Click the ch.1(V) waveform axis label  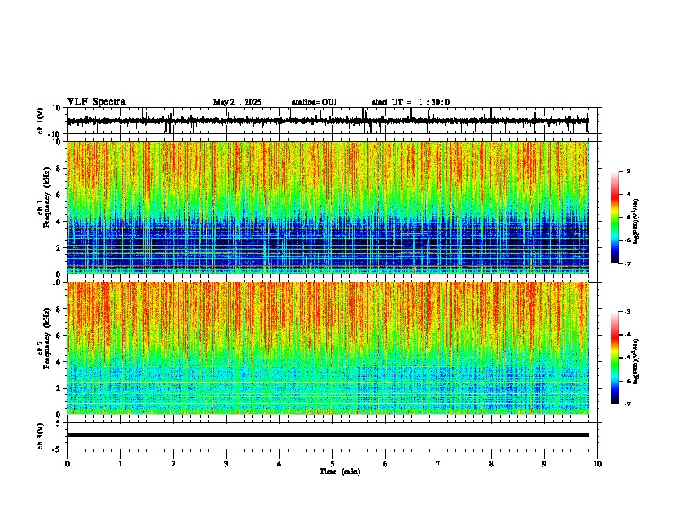point(41,121)
